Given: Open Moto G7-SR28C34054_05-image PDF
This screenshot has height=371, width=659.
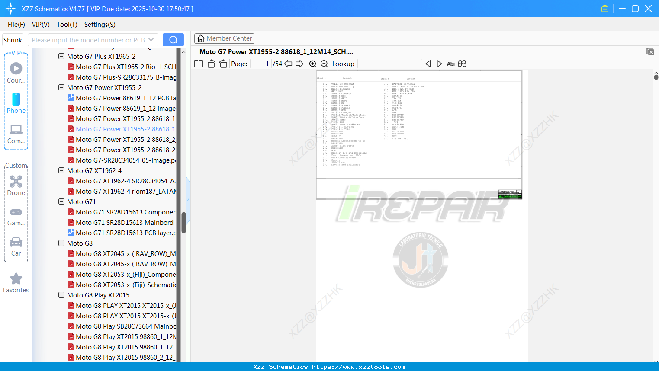Looking at the screenshot, I should point(122,160).
